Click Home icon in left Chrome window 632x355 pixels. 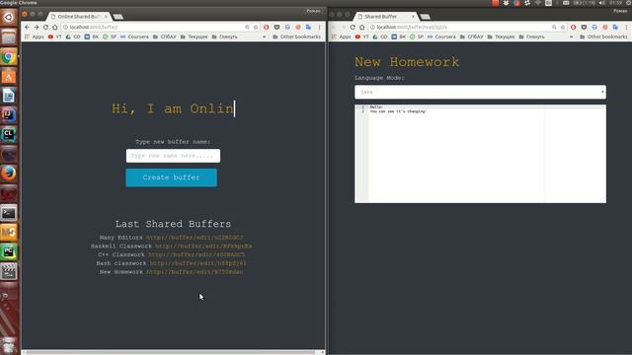(x=55, y=27)
